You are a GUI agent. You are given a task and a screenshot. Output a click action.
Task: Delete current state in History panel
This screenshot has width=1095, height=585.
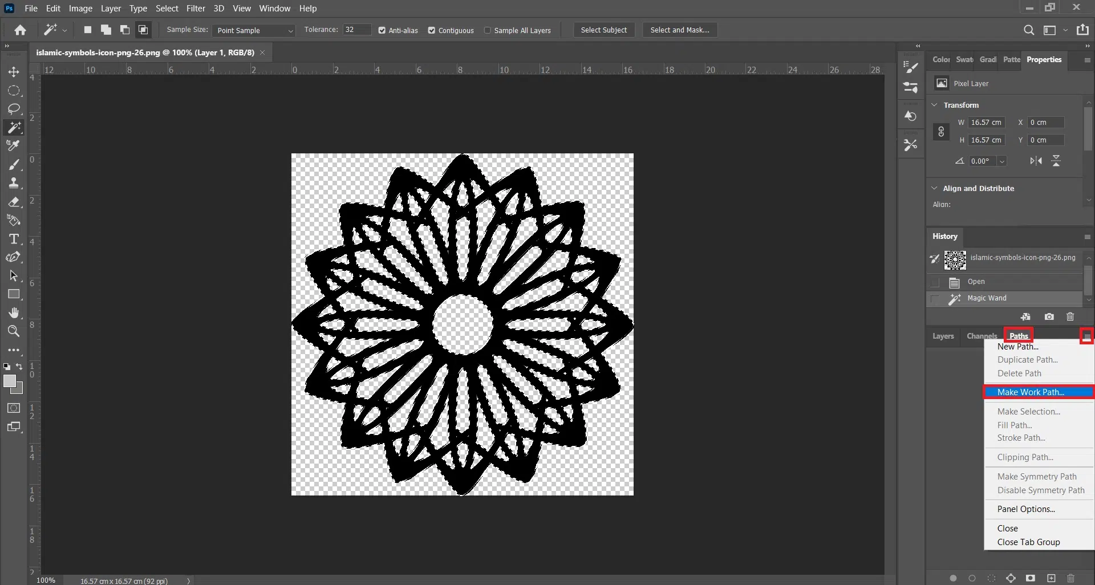point(1070,317)
